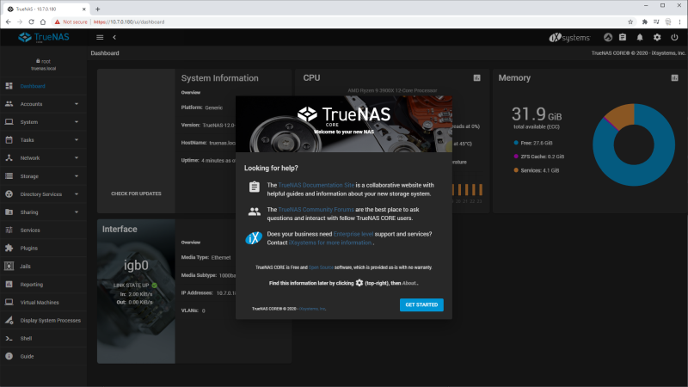Click the Services sliders icon
The width and height of the screenshot is (688, 387).
tap(9, 230)
